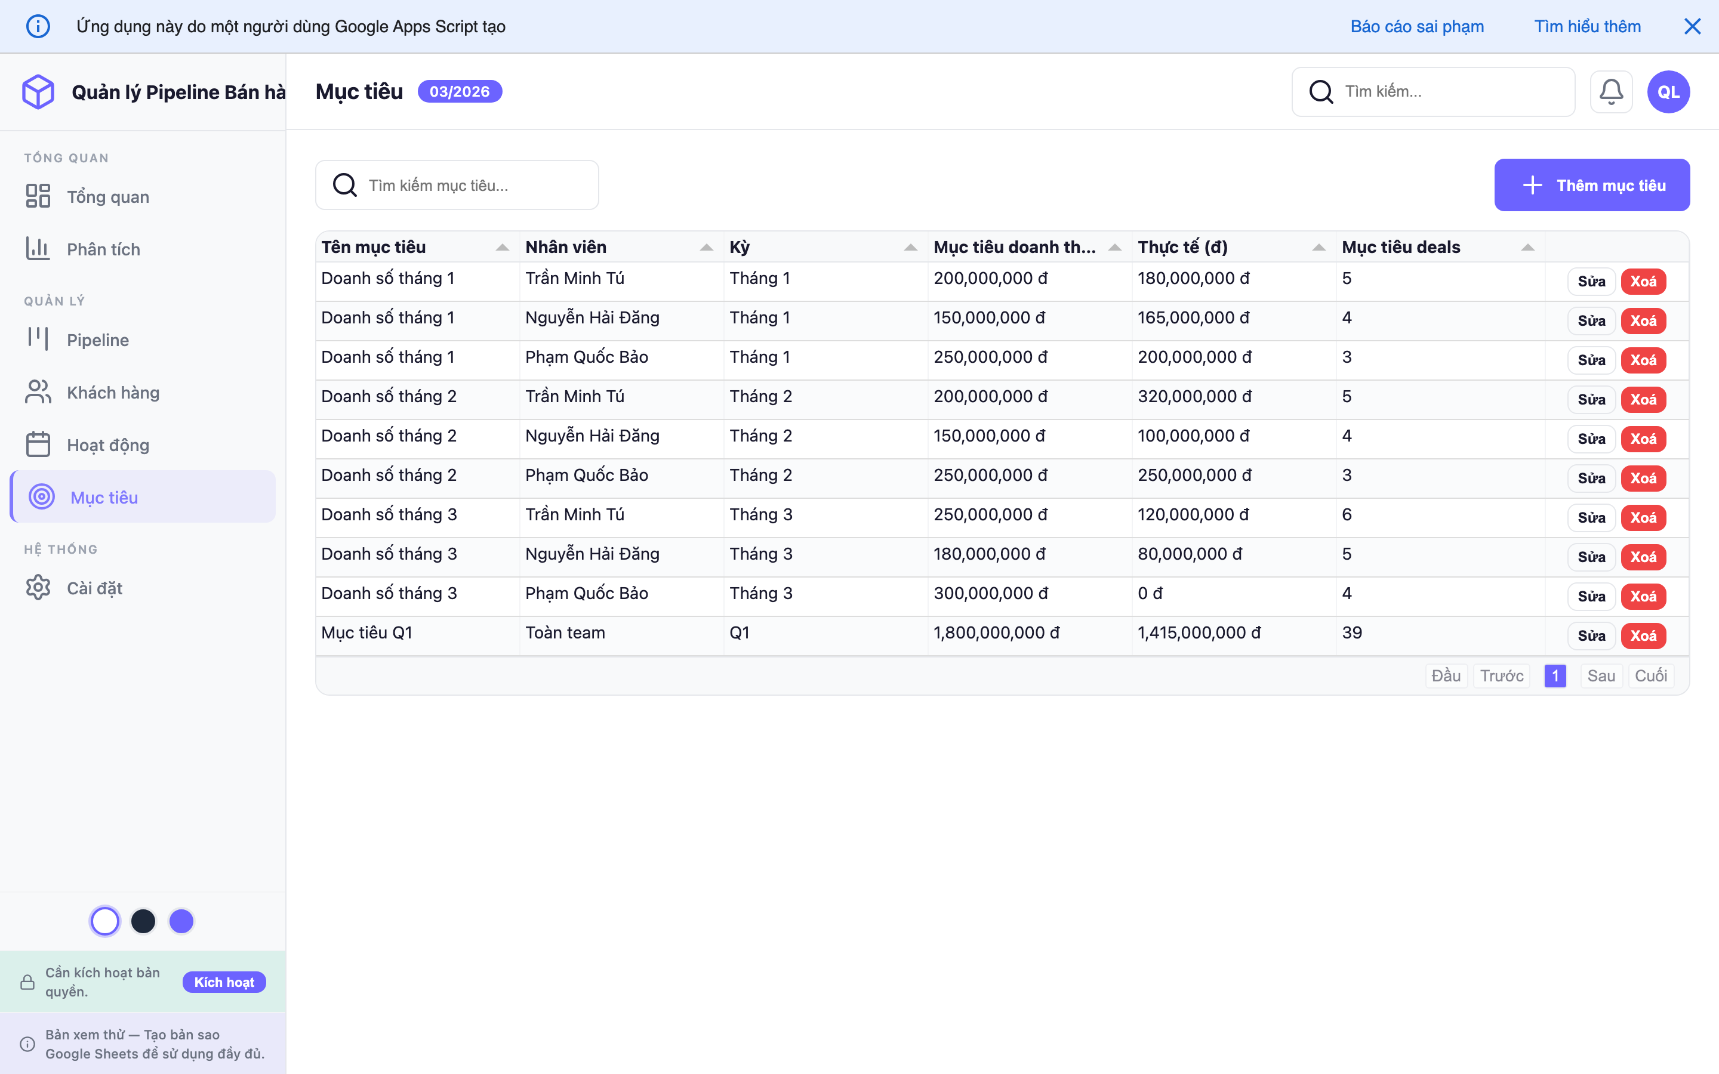Toggle sort on Mục tiêu doanh thu column
The height and width of the screenshot is (1074, 1719).
(x=1113, y=246)
